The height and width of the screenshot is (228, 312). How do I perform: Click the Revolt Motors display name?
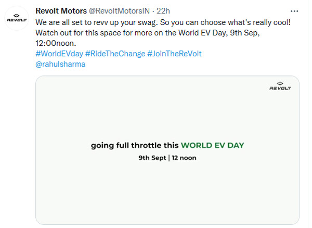point(61,11)
